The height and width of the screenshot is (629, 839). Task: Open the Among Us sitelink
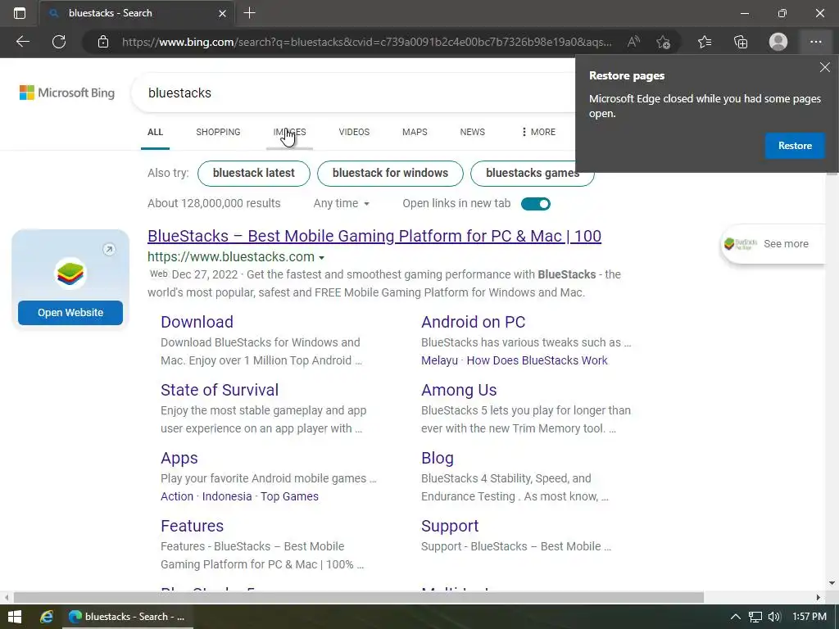[x=459, y=390]
